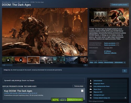Play the first trailer thumbnail
Screen dimensions: 131x103
tap(8, 60)
